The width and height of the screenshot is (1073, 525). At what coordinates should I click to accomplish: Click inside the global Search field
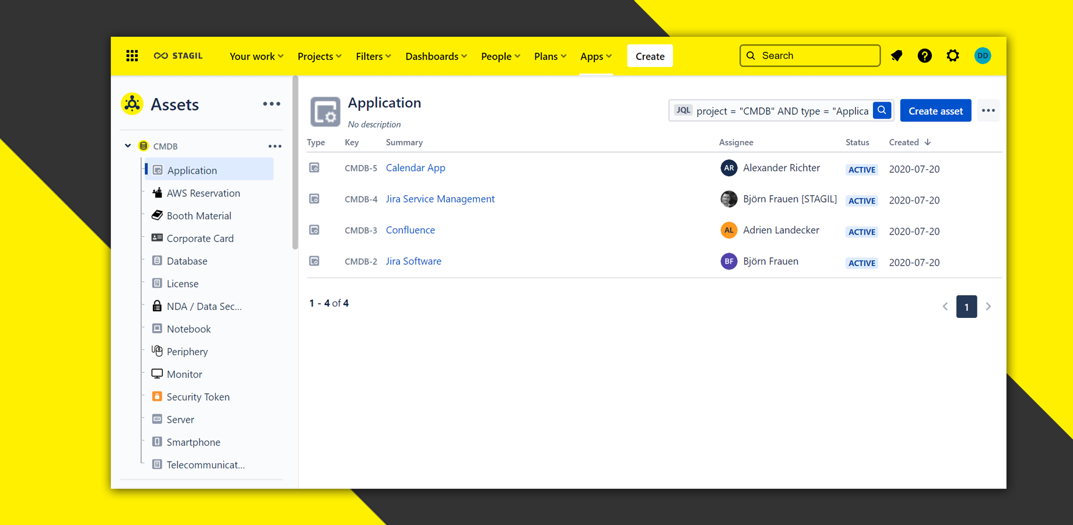[x=810, y=55]
